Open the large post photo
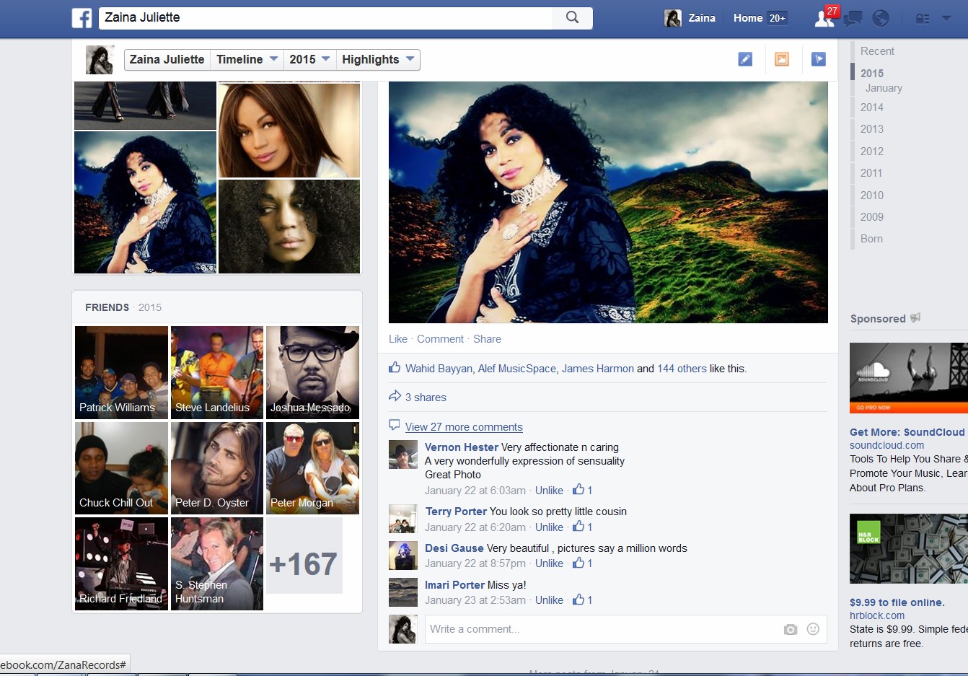 608,202
